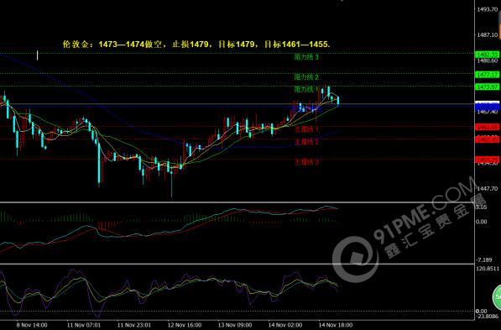This screenshot has height=330, width=501.
Task: Select the red 支撑线 3 label
Action: tap(306, 162)
